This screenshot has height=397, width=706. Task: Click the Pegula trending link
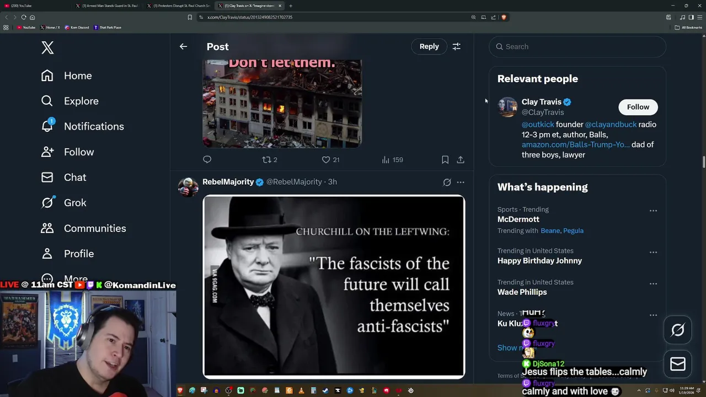coord(574,231)
